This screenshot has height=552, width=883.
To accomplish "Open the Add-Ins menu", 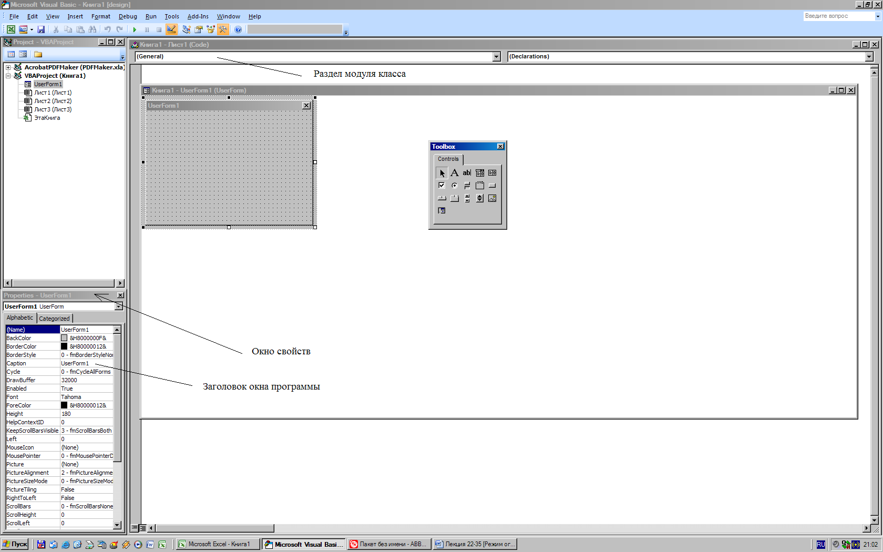I will coord(198,16).
